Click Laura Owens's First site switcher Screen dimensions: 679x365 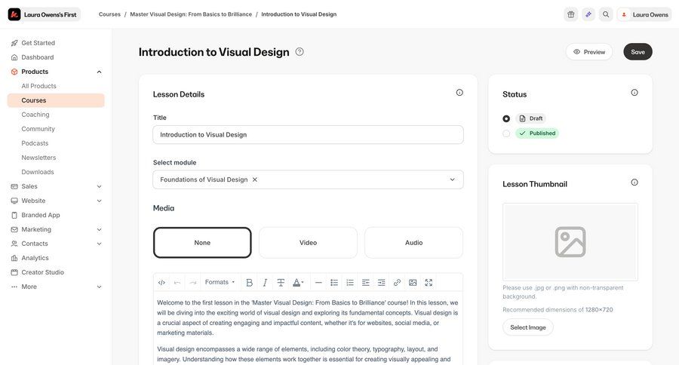[x=45, y=14]
